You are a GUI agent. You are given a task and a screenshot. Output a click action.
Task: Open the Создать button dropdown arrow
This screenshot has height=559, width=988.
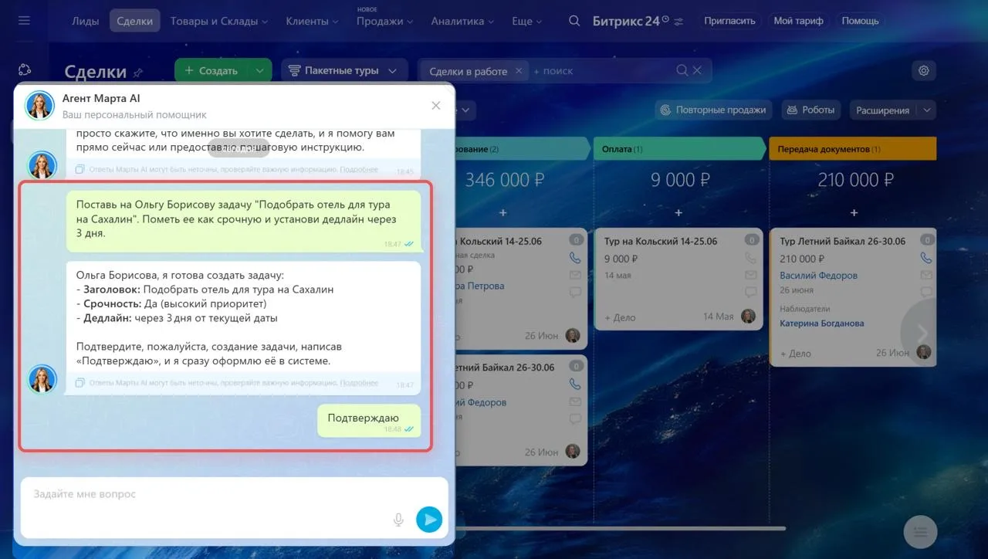tap(259, 70)
